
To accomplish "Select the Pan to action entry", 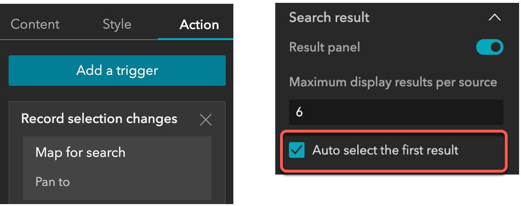I will [x=52, y=182].
